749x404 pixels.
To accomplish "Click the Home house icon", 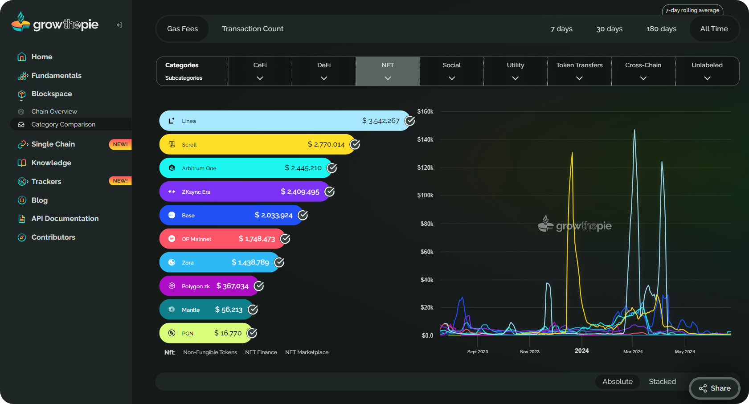I will click(21, 57).
